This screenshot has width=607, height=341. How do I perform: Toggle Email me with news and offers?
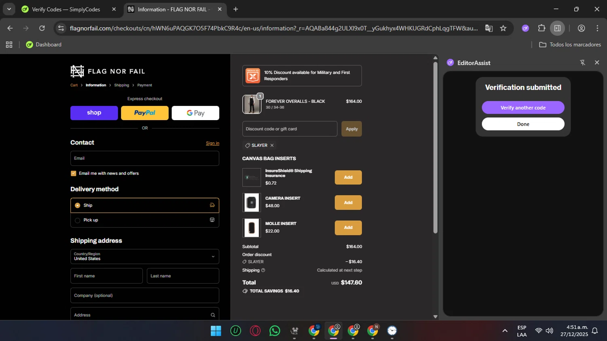click(73, 174)
